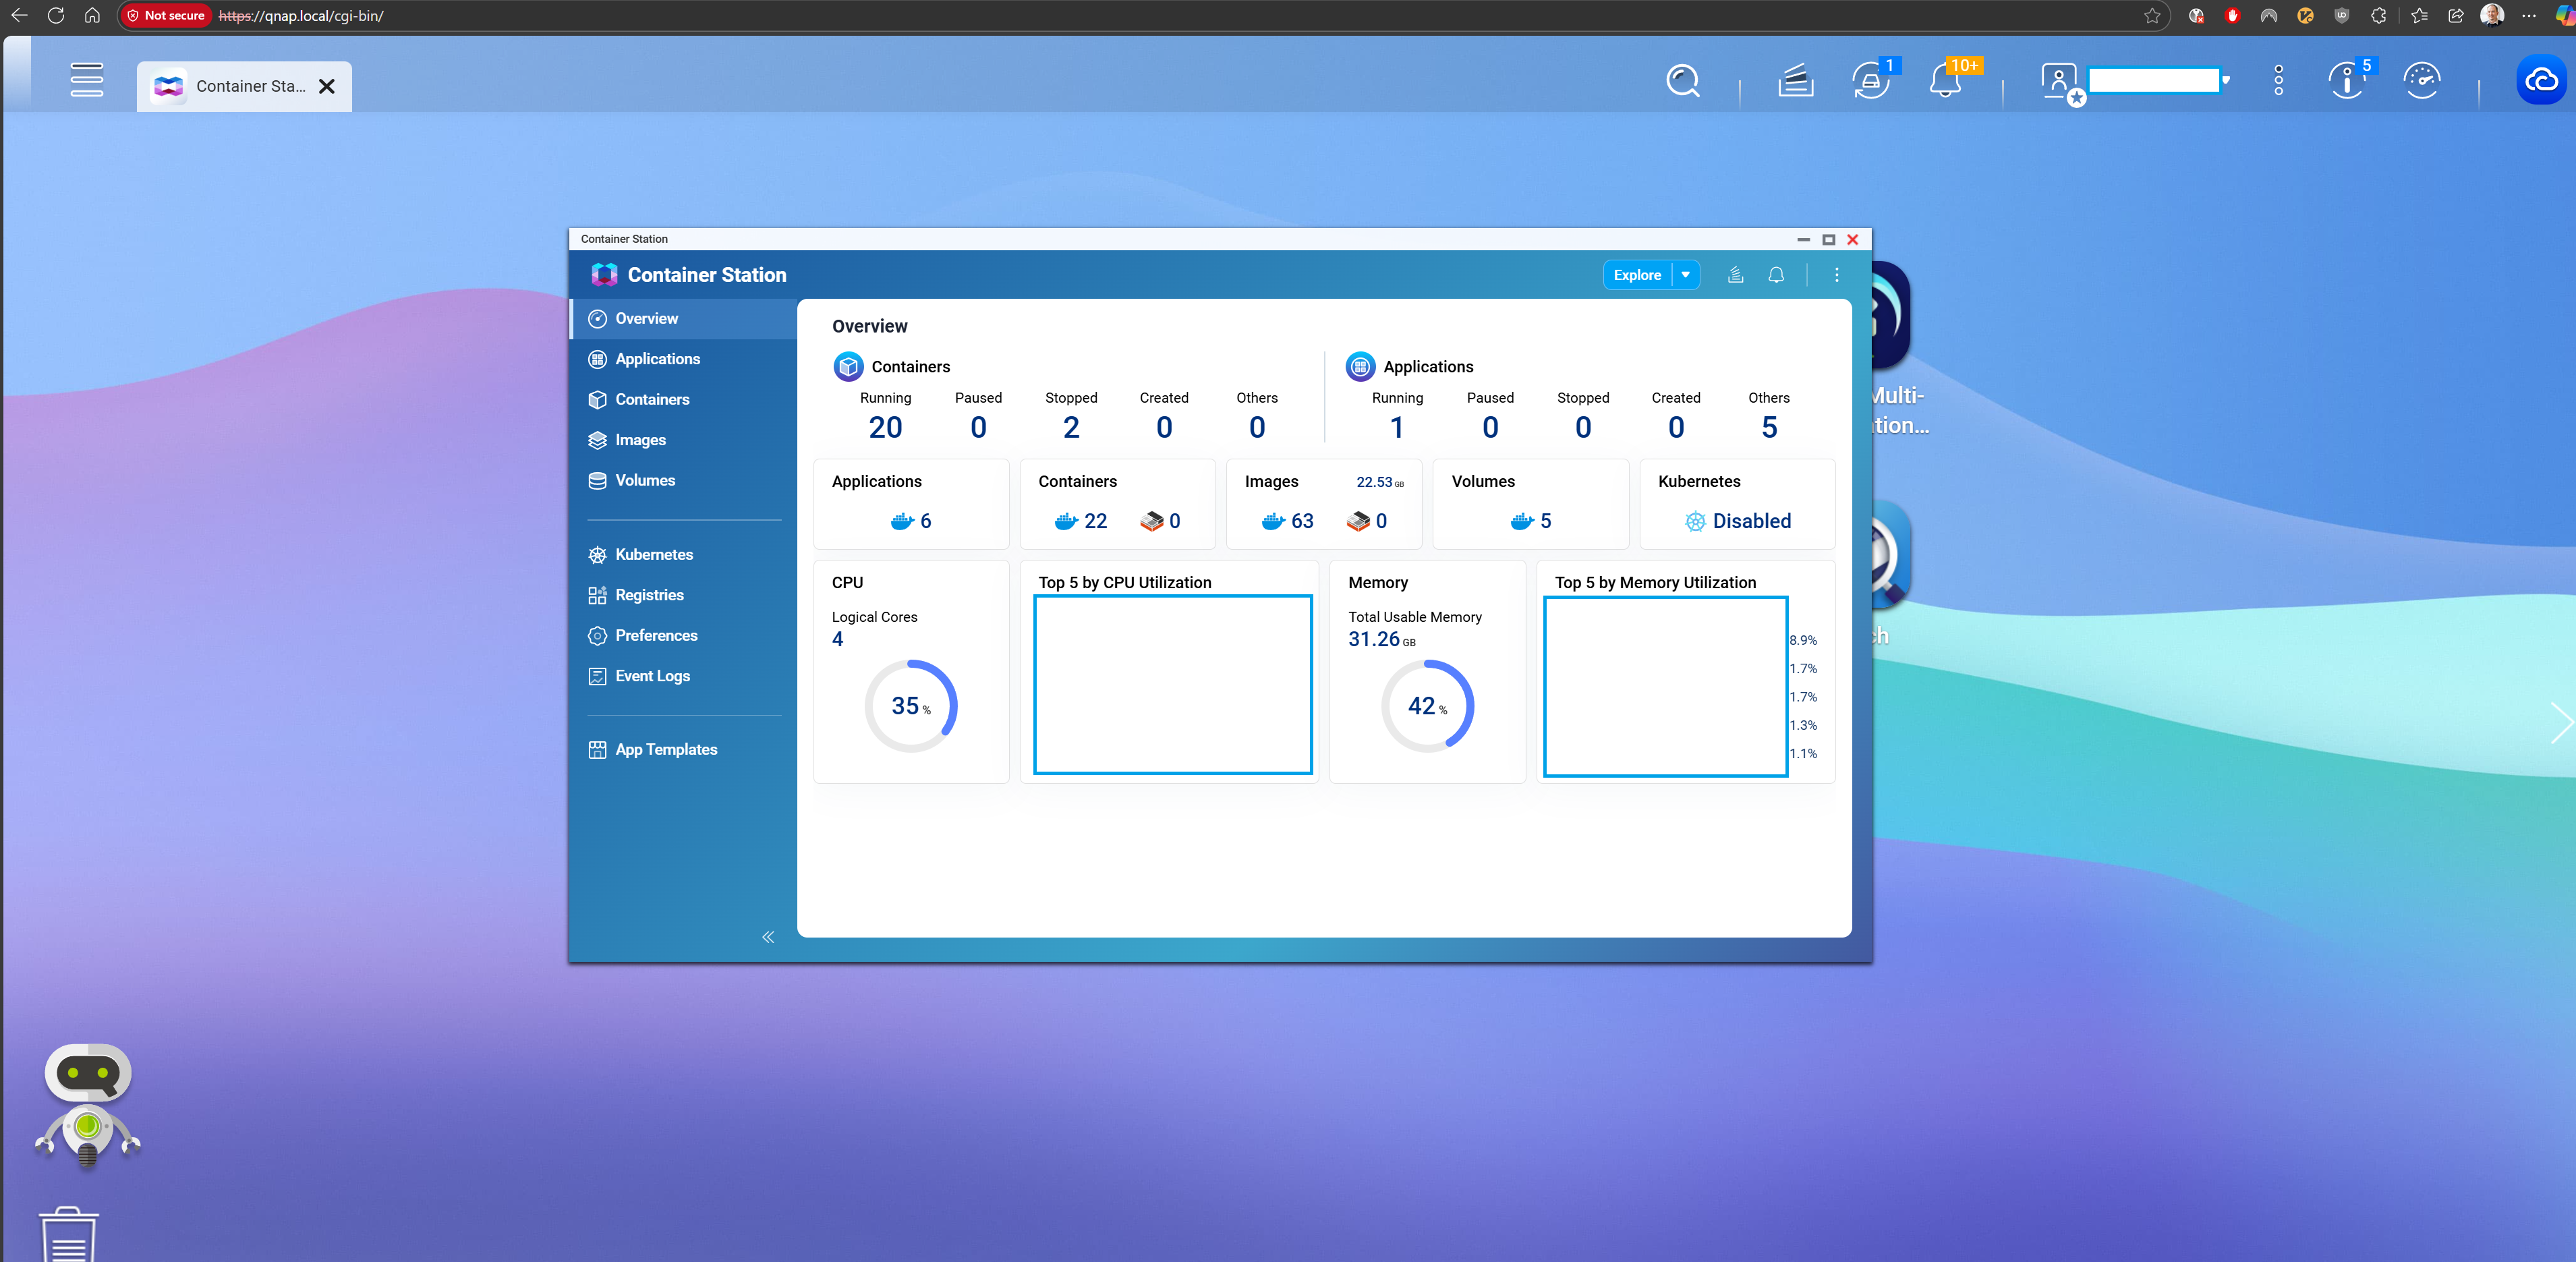Viewport: 2576px width, 1262px height.
Task: View Volumes in Container Station
Action: (644, 480)
